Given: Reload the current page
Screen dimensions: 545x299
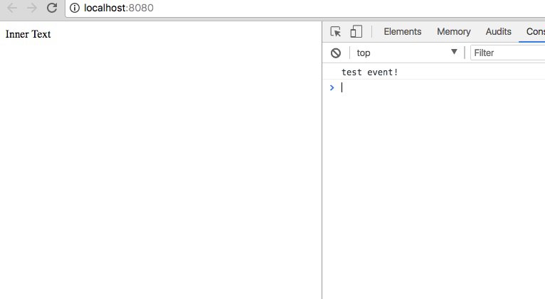Looking at the screenshot, I should click(x=51, y=8).
